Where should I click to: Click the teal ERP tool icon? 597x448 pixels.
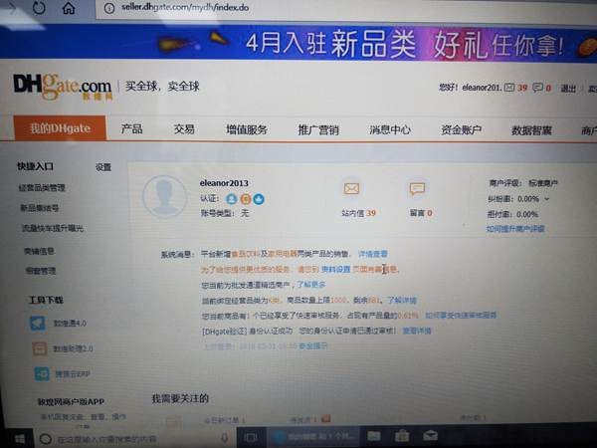coord(42,373)
